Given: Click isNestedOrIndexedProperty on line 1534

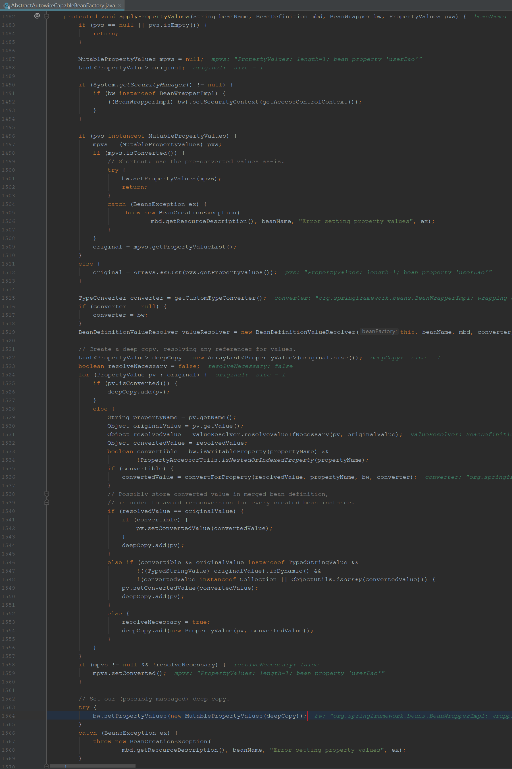Looking at the screenshot, I should (268, 460).
